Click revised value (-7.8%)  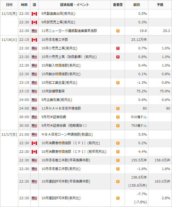tap(141, 202)
